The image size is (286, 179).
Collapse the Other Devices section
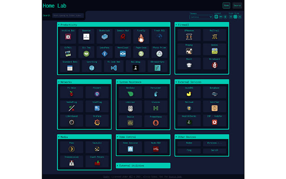(x=202, y=137)
